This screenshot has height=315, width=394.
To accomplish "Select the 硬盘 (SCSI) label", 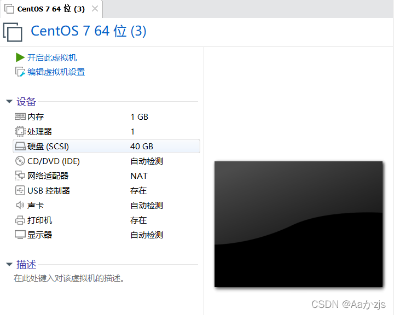I will [x=48, y=146].
